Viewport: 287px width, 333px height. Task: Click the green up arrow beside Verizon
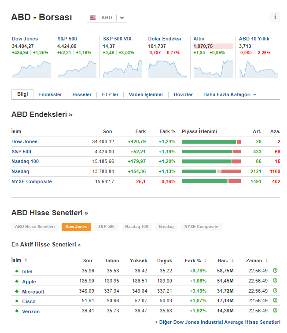17,311
